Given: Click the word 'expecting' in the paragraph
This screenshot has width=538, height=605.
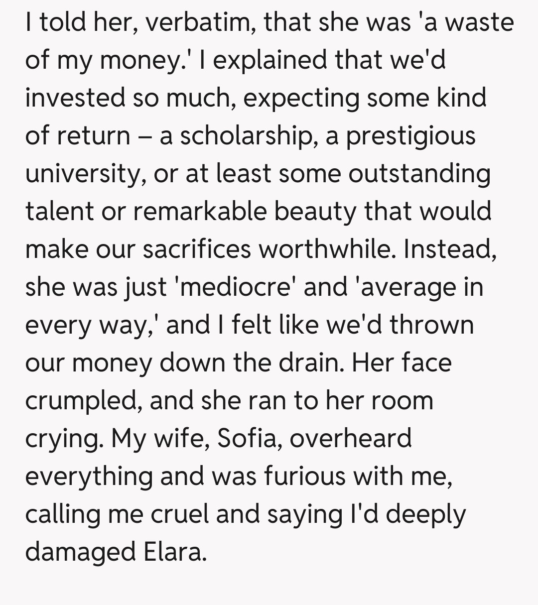Looking at the screenshot, I should 301,98.
